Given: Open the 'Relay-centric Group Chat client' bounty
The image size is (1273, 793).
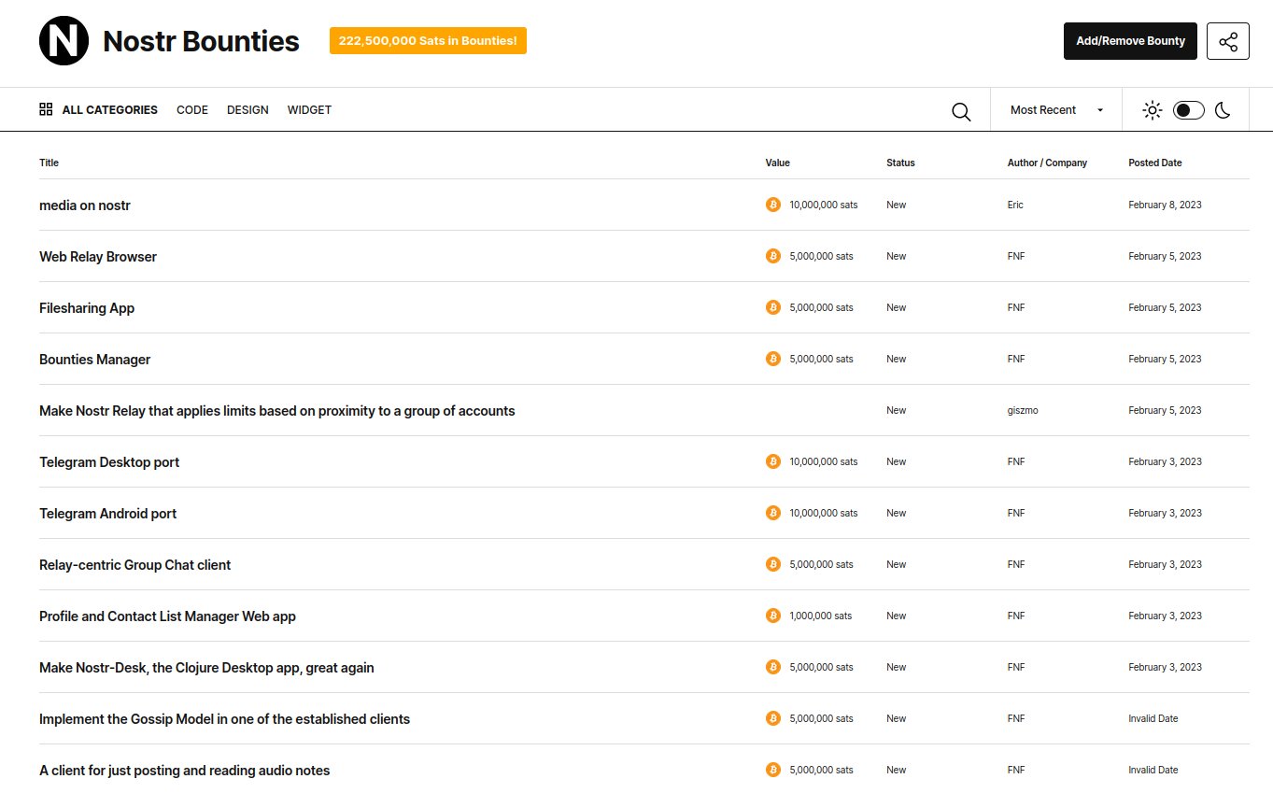Looking at the screenshot, I should click(x=134, y=564).
